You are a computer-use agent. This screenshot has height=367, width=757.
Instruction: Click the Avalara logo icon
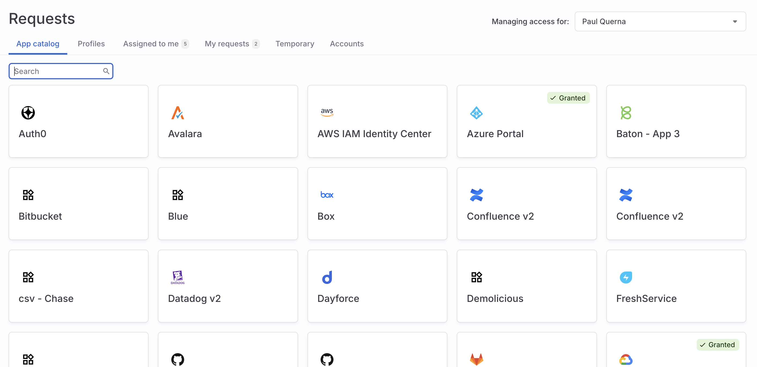[177, 113]
